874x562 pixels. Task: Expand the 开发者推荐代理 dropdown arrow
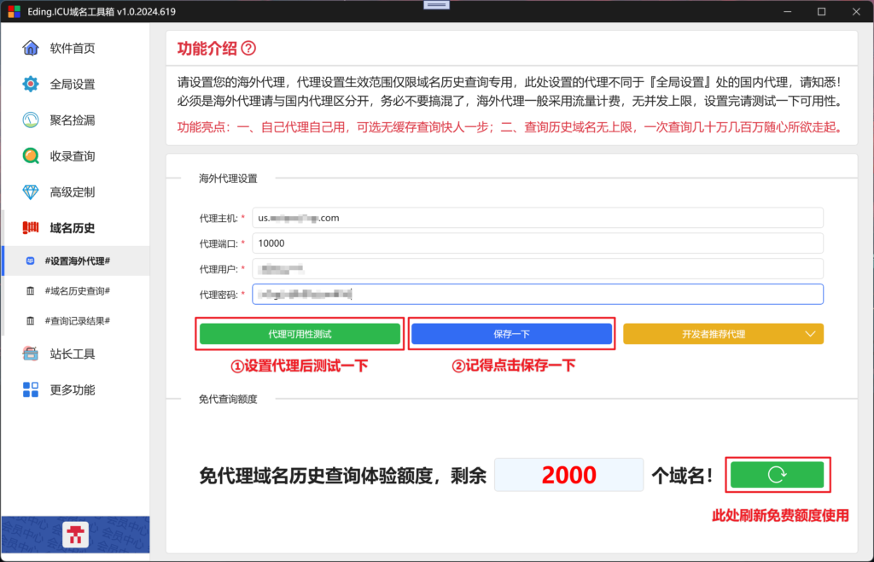[x=811, y=334]
